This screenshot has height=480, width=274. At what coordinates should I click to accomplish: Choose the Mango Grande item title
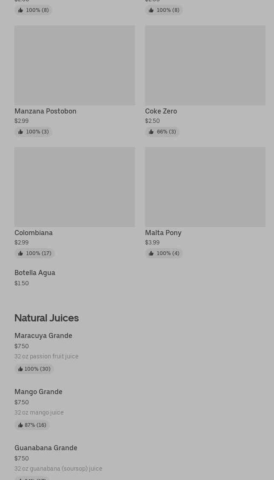coord(38,392)
